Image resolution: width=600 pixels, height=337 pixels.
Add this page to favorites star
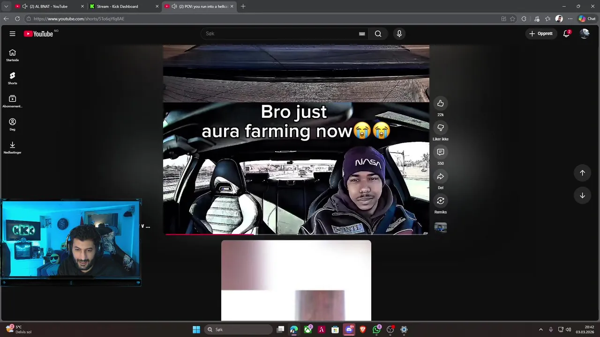coord(513,19)
